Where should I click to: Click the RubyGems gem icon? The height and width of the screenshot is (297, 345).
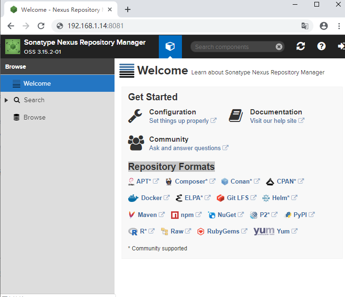(201, 232)
